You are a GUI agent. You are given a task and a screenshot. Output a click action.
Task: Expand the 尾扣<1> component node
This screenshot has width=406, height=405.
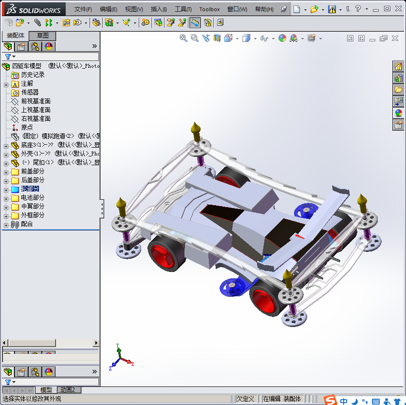coord(6,164)
